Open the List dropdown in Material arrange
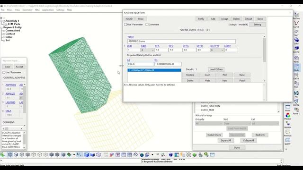Image resolution: width=303 pixels, height=170 pixels. point(265,123)
